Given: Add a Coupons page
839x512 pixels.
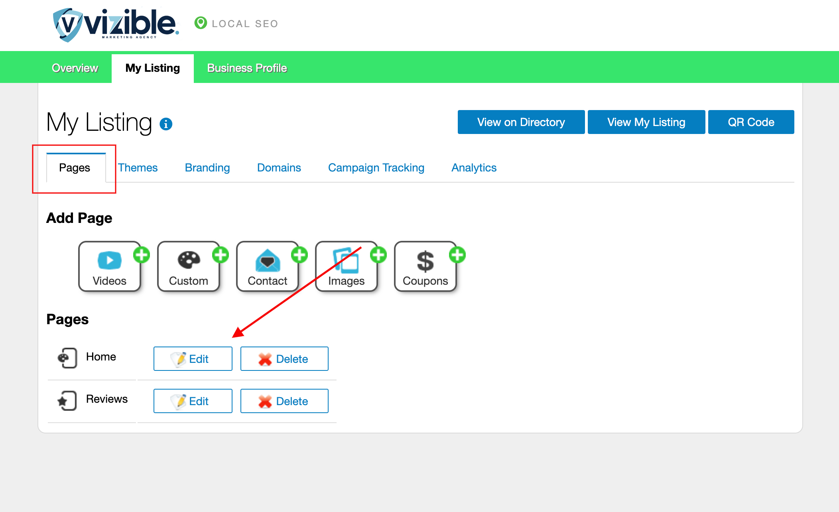Looking at the screenshot, I should point(425,266).
